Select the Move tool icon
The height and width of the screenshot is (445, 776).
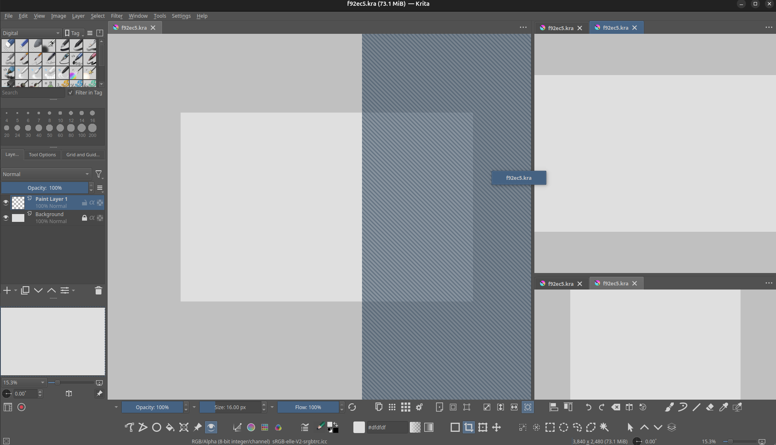pos(496,427)
